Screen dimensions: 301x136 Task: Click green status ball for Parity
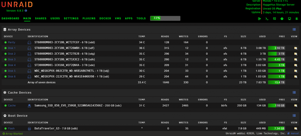(x=5, y=42)
